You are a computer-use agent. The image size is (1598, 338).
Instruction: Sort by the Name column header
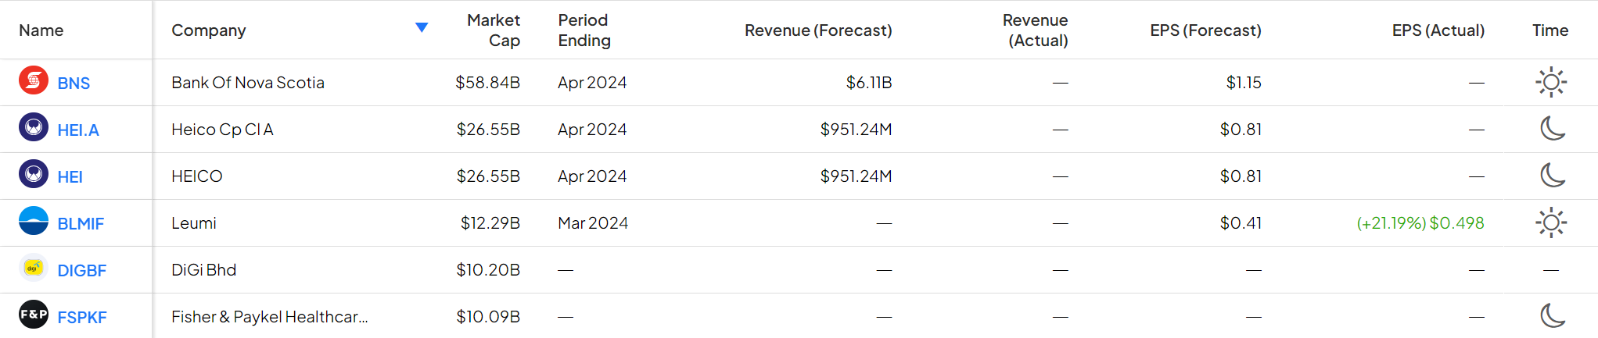click(41, 30)
